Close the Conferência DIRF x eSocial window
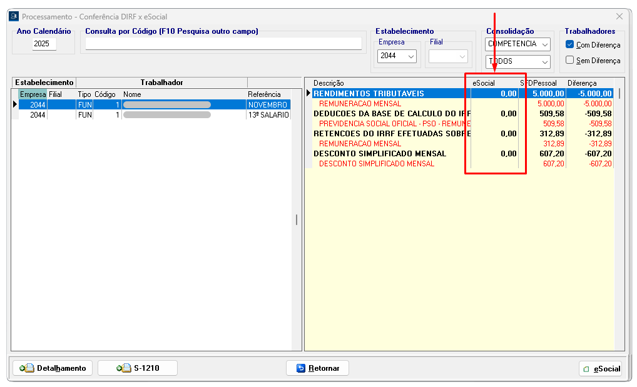The image size is (637, 387). pyautogui.click(x=619, y=17)
